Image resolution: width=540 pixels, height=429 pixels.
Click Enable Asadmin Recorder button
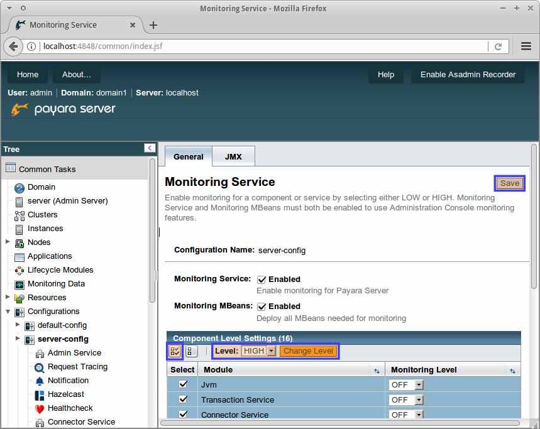tap(468, 75)
